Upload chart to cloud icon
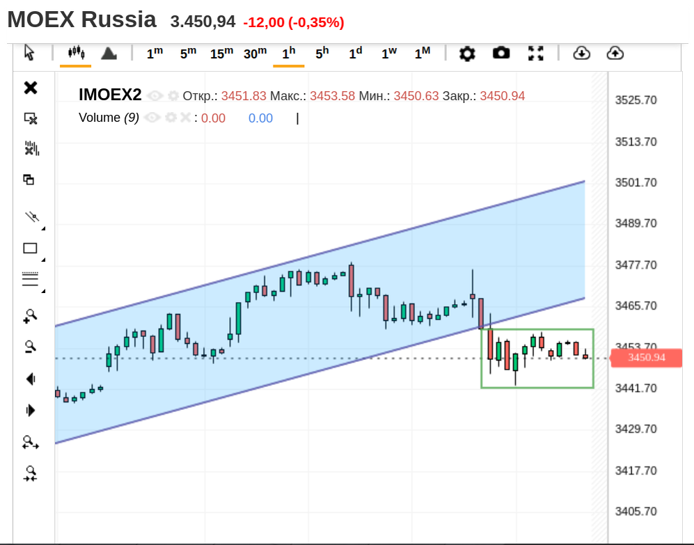This screenshot has width=694, height=545. coord(615,53)
